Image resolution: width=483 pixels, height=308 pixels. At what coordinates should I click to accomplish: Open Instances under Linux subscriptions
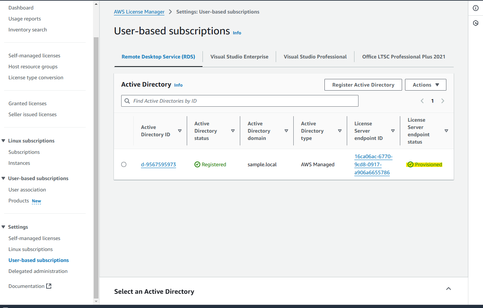click(19, 163)
